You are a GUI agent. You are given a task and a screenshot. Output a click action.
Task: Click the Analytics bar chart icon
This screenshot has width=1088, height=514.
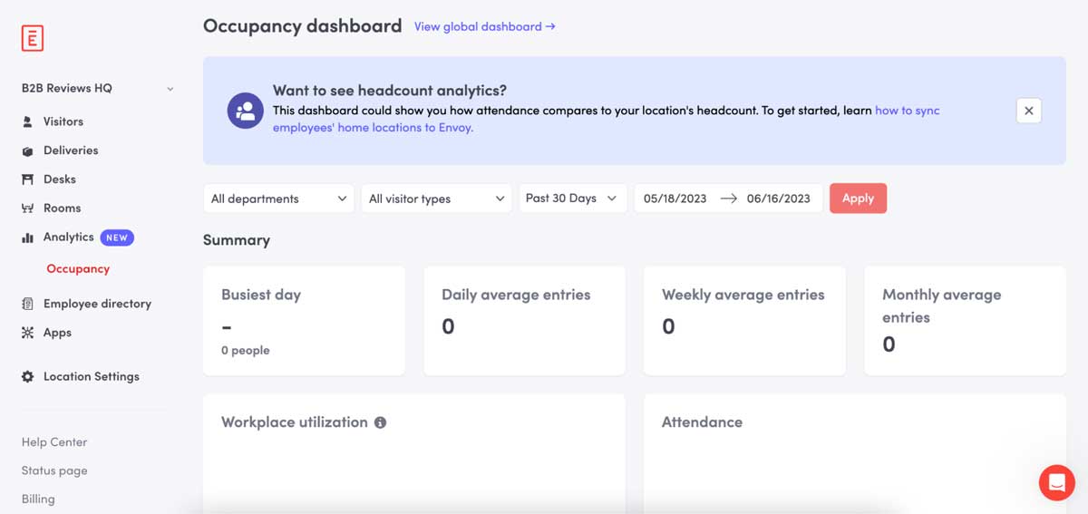(27, 238)
